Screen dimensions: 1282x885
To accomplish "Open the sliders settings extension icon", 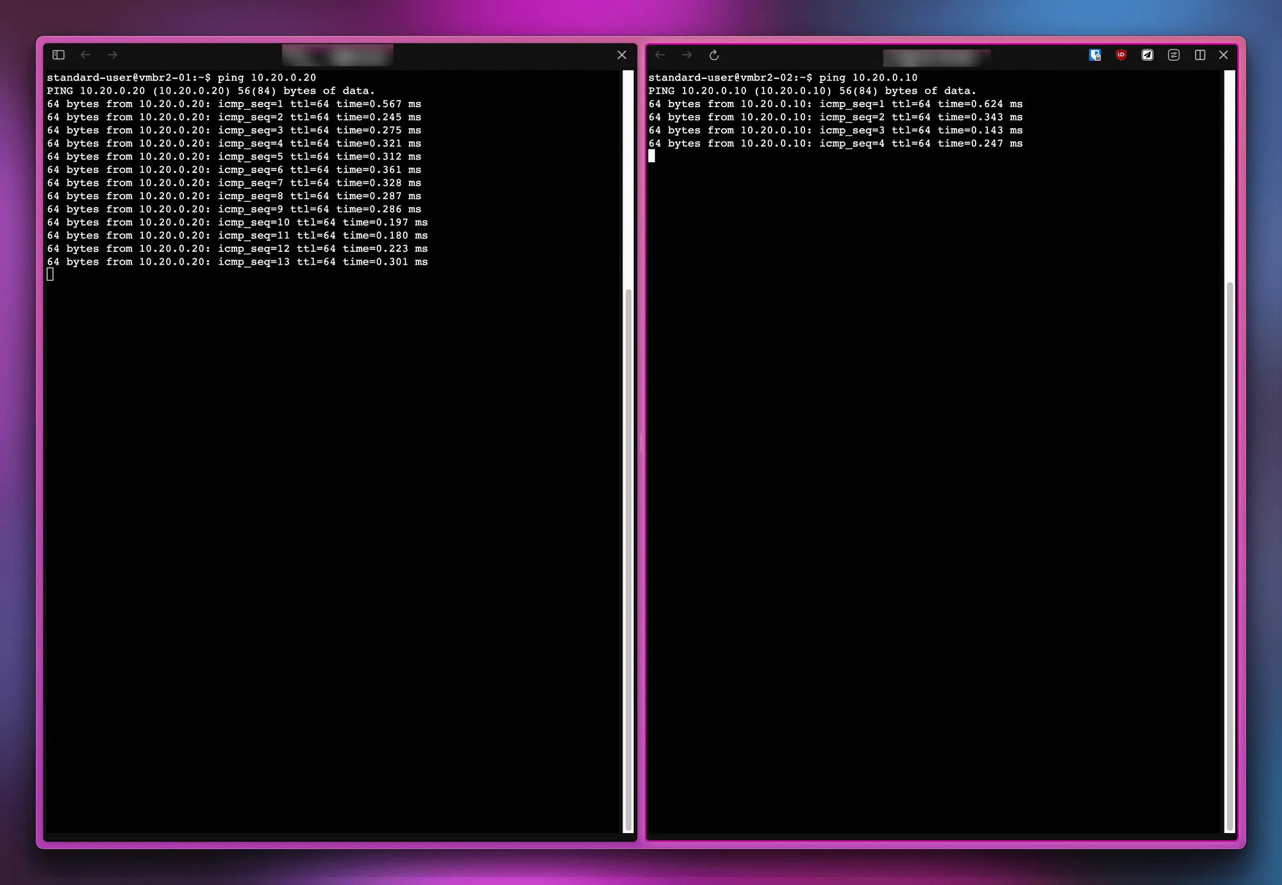I will coord(1174,56).
